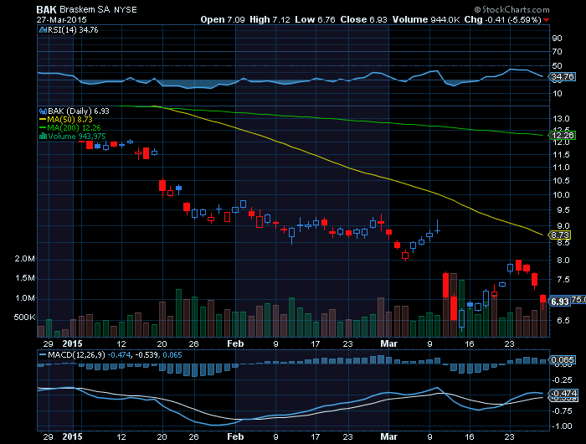Image resolution: width=586 pixels, height=444 pixels.
Task: Click the -0.474 MACD value tag
Action: point(564,394)
